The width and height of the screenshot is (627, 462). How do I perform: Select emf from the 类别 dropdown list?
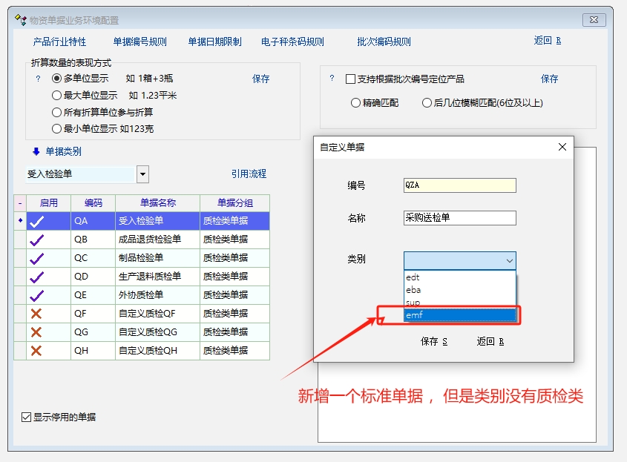pyautogui.click(x=459, y=316)
